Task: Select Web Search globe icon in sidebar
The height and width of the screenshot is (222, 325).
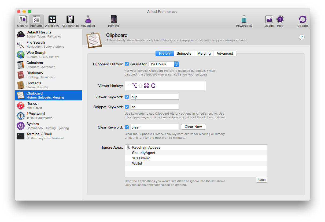Action: click(x=21, y=55)
